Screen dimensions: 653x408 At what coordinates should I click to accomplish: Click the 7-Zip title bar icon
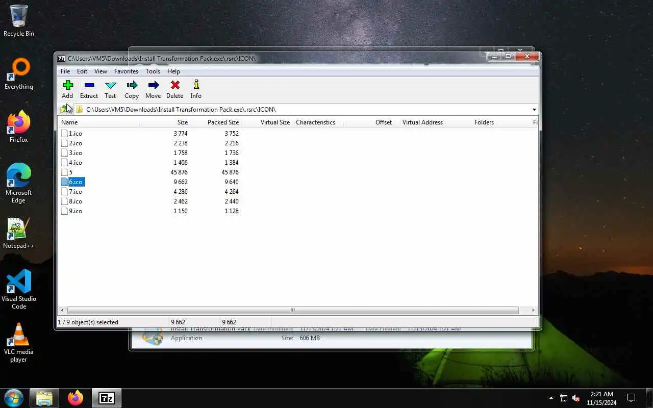pyautogui.click(x=61, y=59)
